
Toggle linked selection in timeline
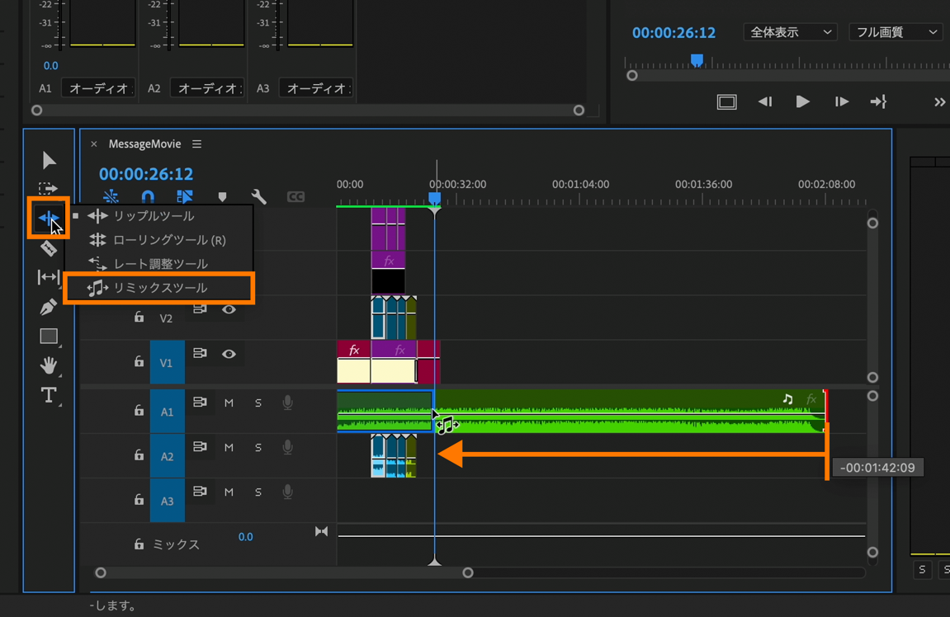[185, 197]
